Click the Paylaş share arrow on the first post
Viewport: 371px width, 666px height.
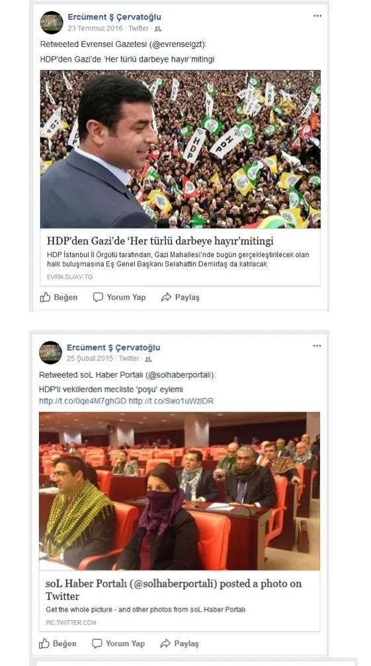tap(166, 298)
